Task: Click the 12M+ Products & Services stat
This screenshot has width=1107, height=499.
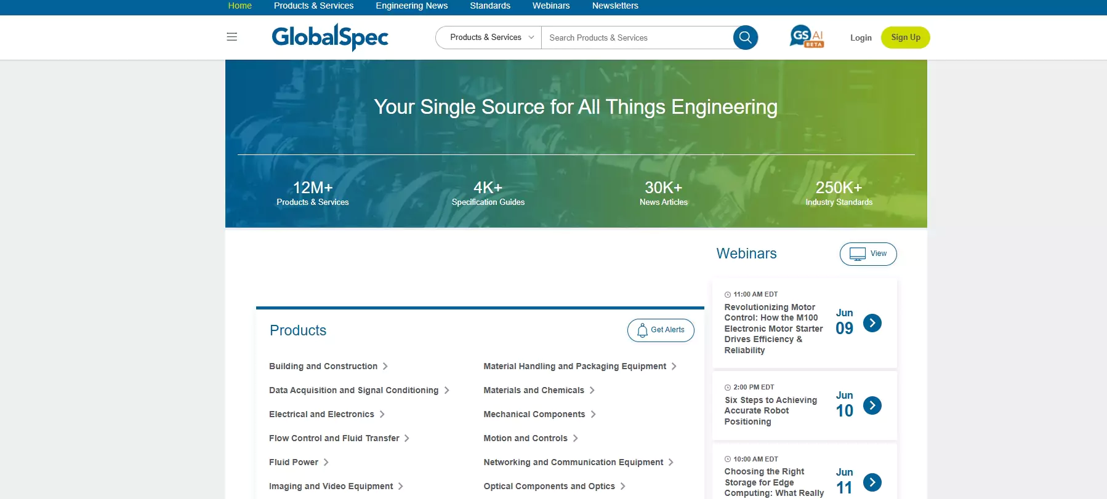Action: [313, 193]
